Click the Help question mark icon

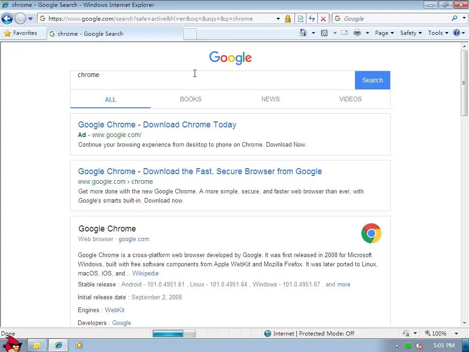pos(457,33)
